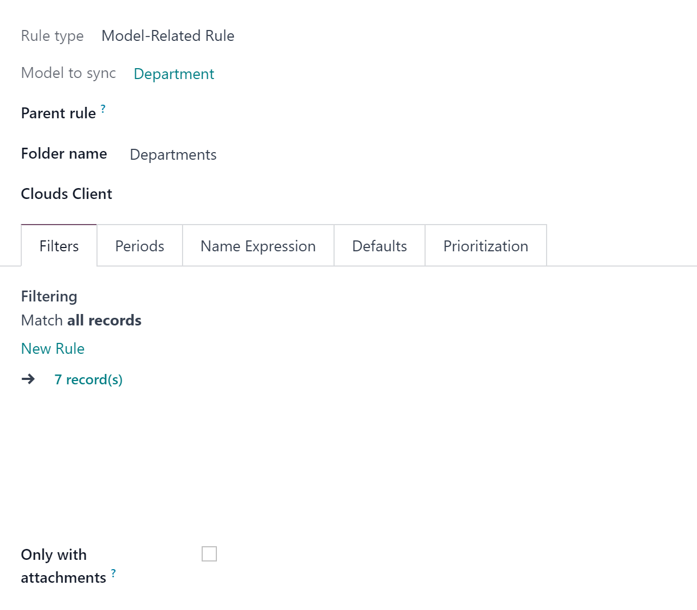Click the Model-Related Rule type value
This screenshot has height=610, width=697.
168,36
